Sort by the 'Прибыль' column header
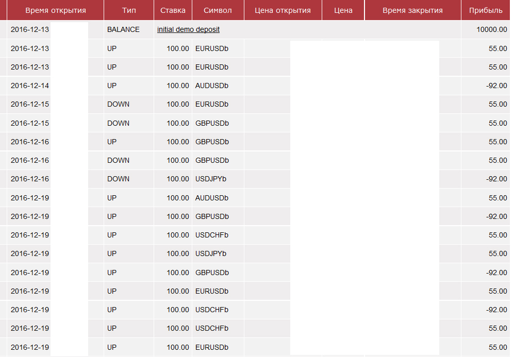514x357 pixels. coord(485,10)
